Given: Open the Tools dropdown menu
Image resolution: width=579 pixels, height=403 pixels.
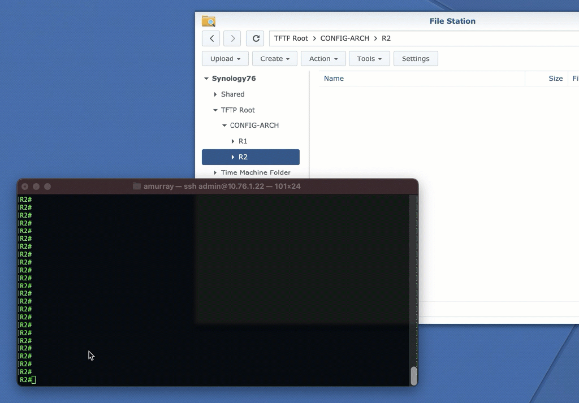Looking at the screenshot, I should click(369, 59).
